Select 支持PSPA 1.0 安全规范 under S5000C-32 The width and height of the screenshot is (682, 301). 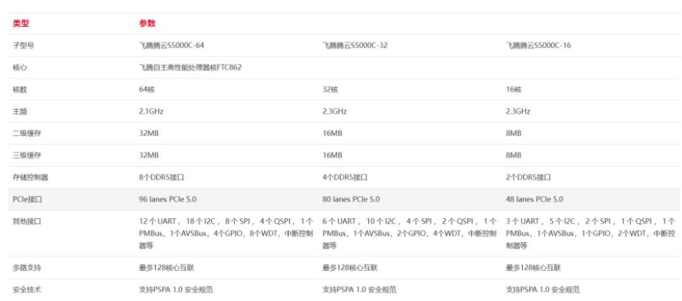pyautogui.click(x=359, y=290)
